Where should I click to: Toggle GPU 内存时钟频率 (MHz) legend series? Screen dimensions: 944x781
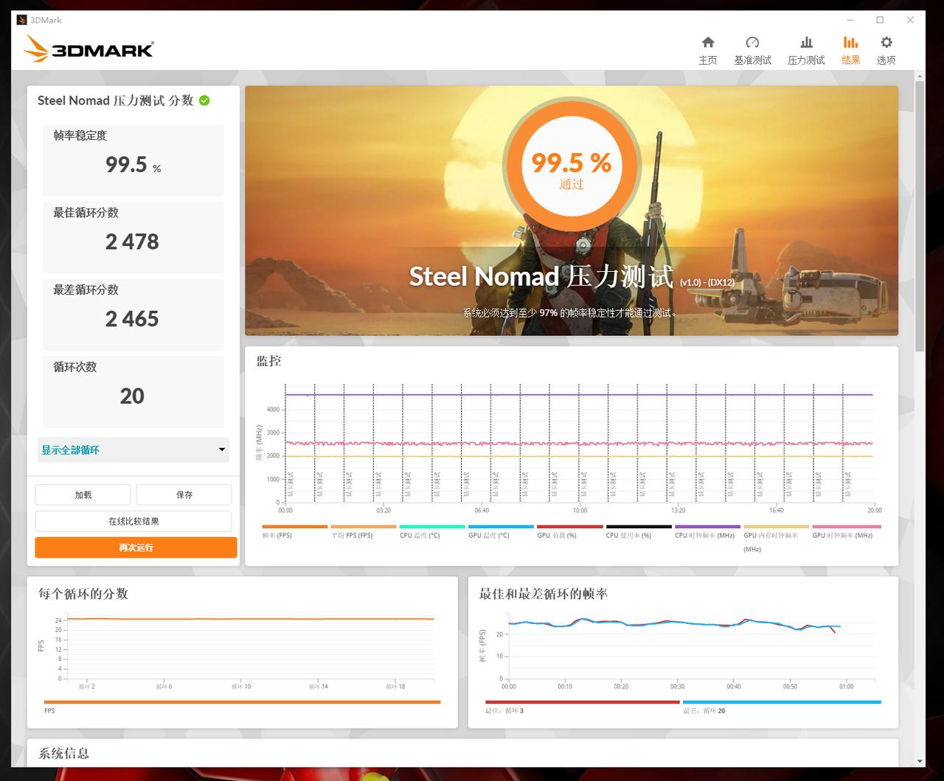pos(776,539)
